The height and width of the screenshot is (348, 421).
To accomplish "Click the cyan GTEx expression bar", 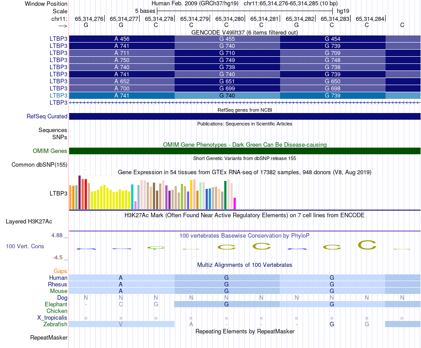I will [x=132, y=197].
